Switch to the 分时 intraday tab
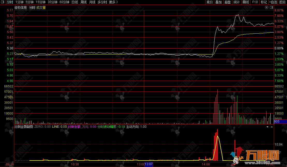 pyautogui.click(x=10, y=2)
